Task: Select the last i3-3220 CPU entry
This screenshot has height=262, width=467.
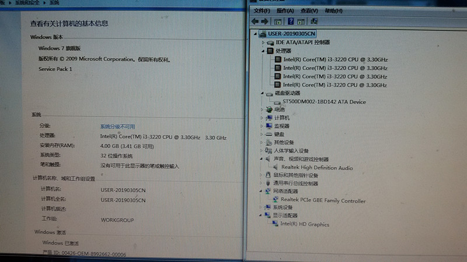Action: 334,85
